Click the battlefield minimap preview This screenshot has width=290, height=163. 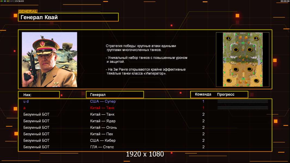pos(243,59)
